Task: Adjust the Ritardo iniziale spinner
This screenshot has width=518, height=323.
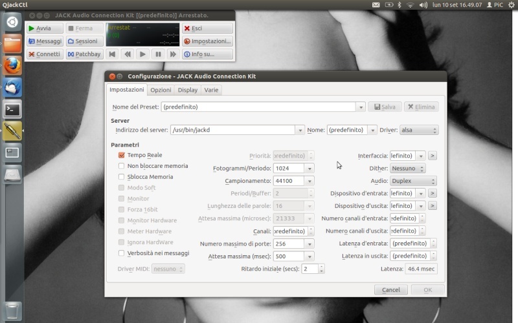Action: 321,269
